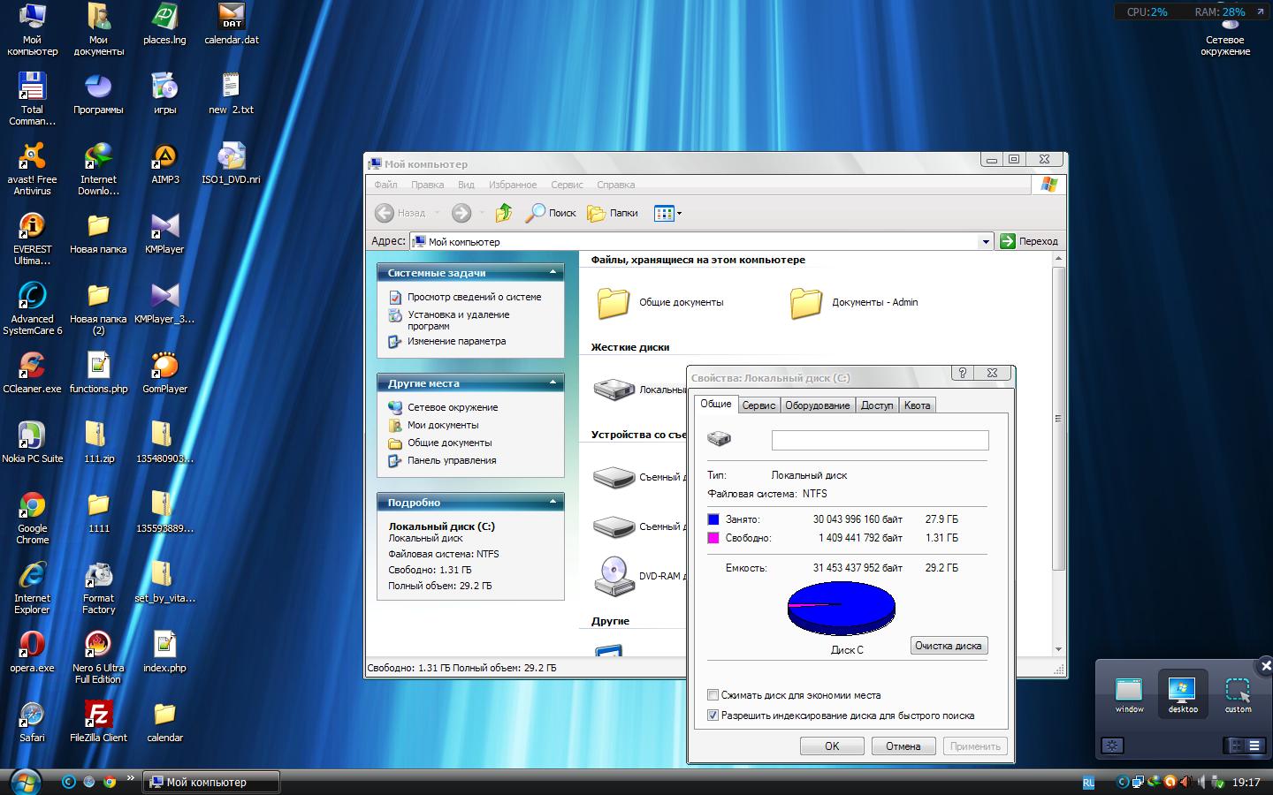Image resolution: width=1273 pixels, height=795 pixels.
Task: Switch to the Сервис tab
Action: pyautogui.click(x=758, y=405)
